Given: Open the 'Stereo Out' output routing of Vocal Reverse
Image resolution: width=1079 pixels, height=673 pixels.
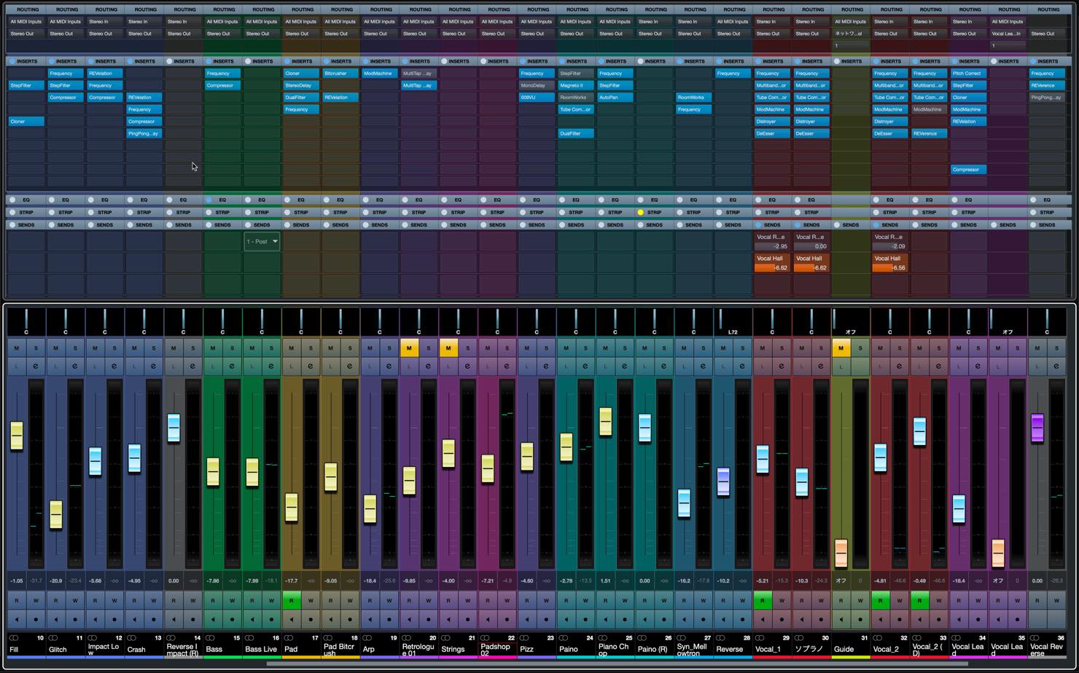Looking at the screenshot, I should point(1048,34).
